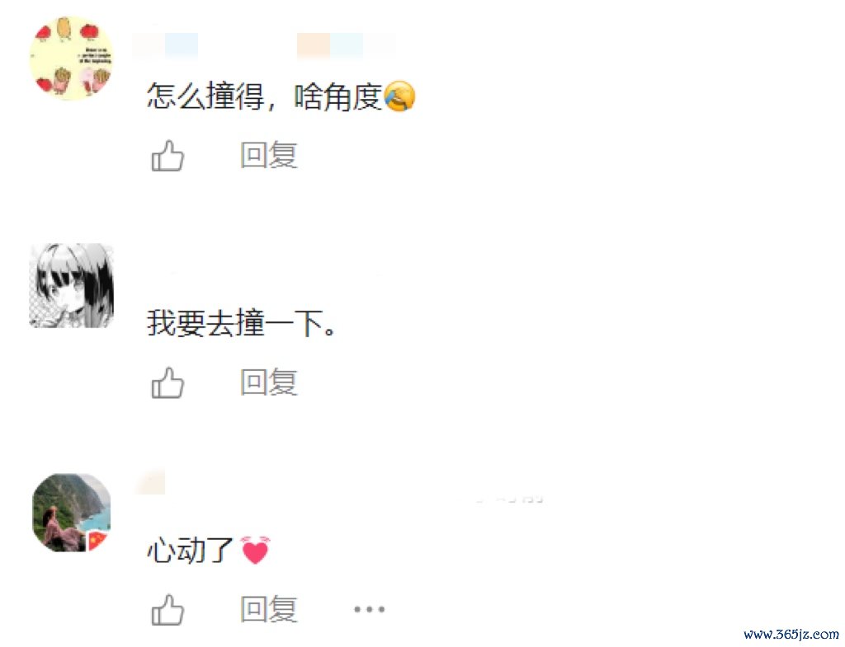The height and width of the screenshot is (647, 845).
Task: Reply to the comment "心动了"
Action: pos(269,609)
